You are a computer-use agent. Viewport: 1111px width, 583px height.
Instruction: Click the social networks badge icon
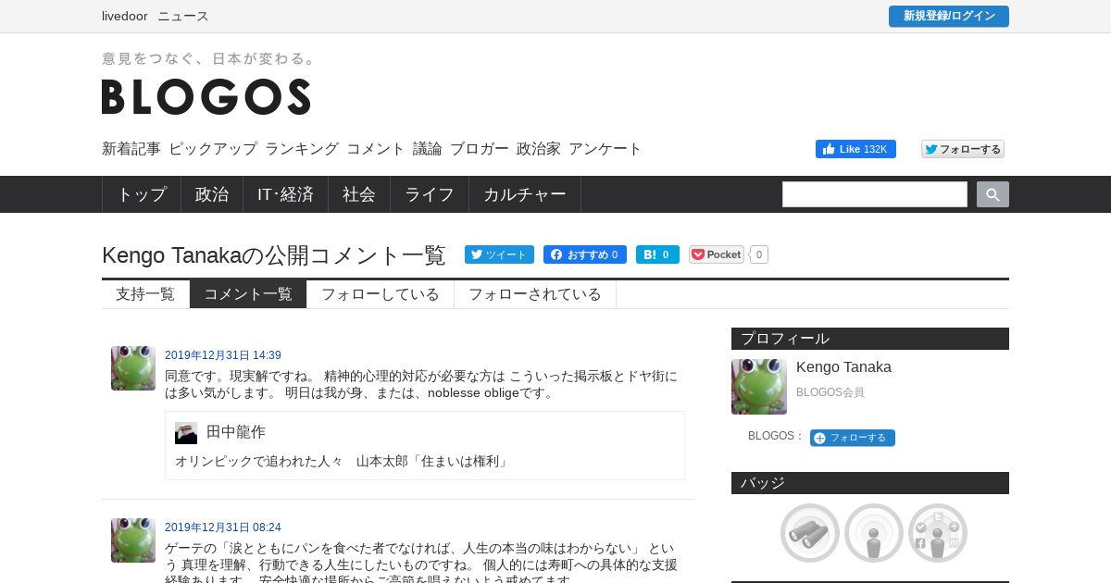(x=938, y=533)
